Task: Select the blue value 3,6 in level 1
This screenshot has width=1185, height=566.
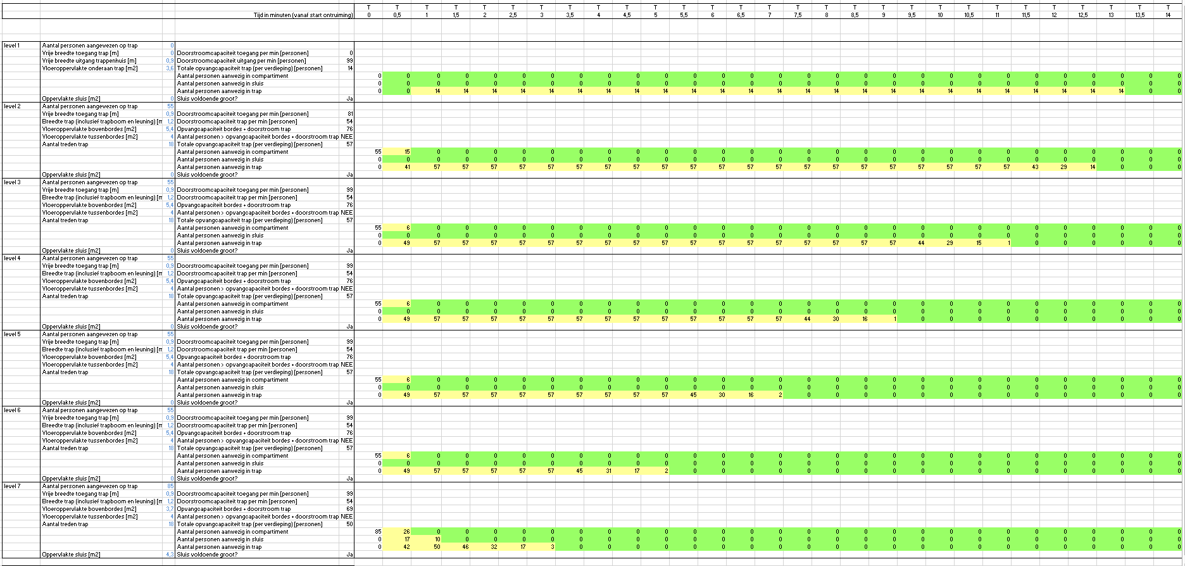Action: coord(170,68)
